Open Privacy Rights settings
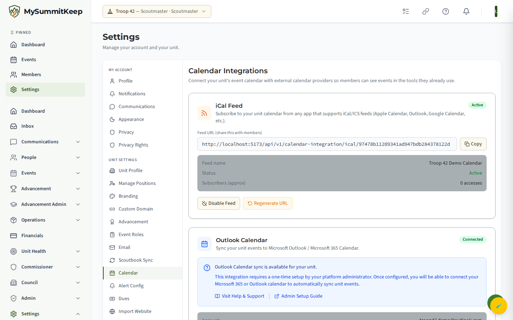The image size is (513, 320). (142, 145)
